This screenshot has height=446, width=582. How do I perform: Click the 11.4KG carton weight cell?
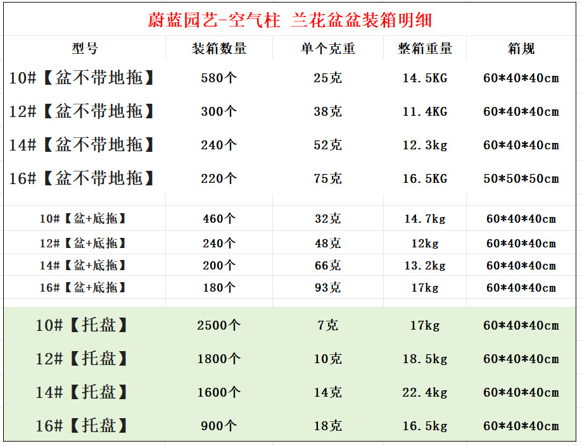click(425, 111)
